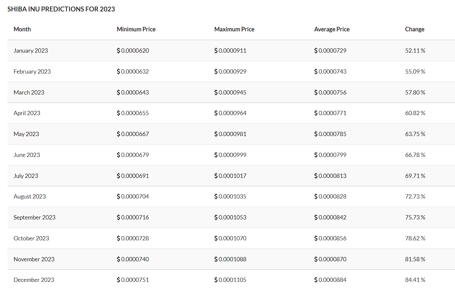
Task: Select the July 2023 row label
Action: 26,176
